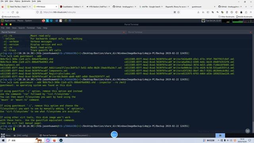Open the QR/reader icon in address bar
Screen dimensions: 254x143
pos(175,12)
